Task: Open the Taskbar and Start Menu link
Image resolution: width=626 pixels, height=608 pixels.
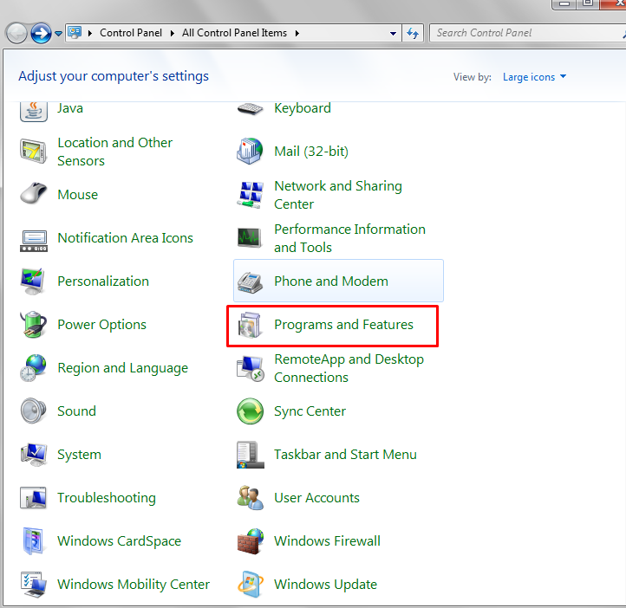Action: tap(345, 455)
